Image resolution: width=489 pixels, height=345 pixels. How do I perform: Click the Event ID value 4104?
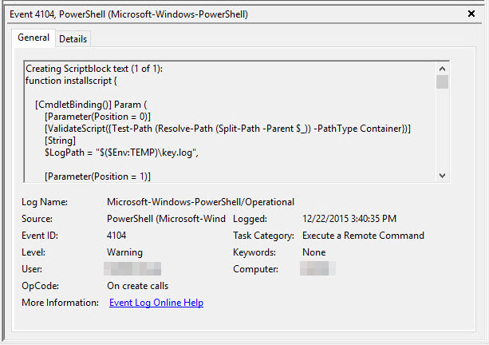pyautogui.click(x=116, y=236)
